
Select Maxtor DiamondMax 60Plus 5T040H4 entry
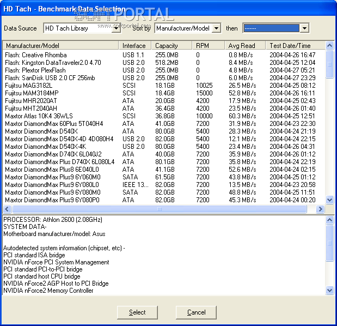(x=164, y=124)
